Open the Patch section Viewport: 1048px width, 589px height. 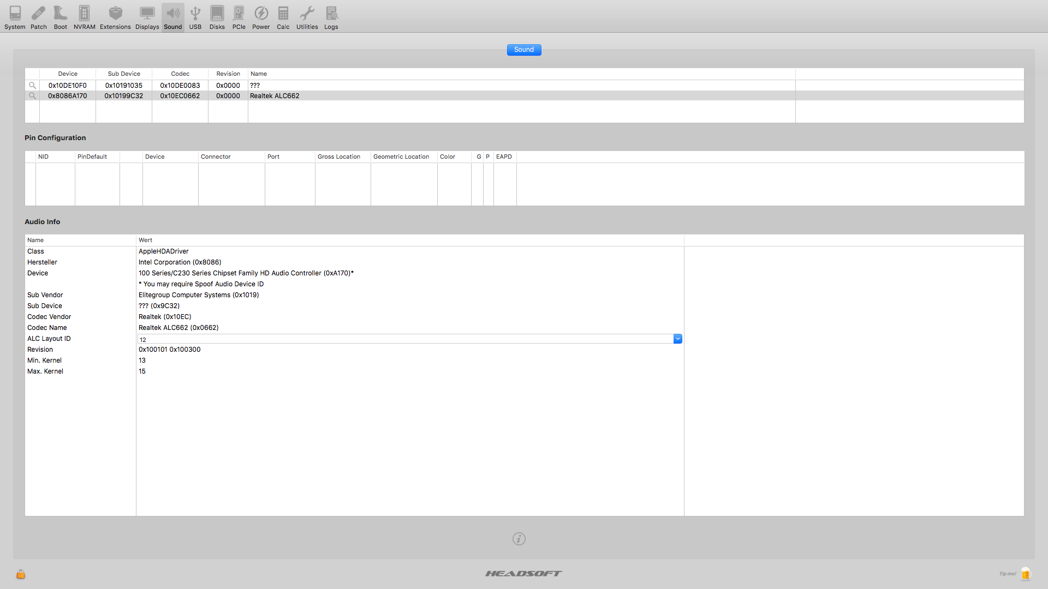[38, 17]
